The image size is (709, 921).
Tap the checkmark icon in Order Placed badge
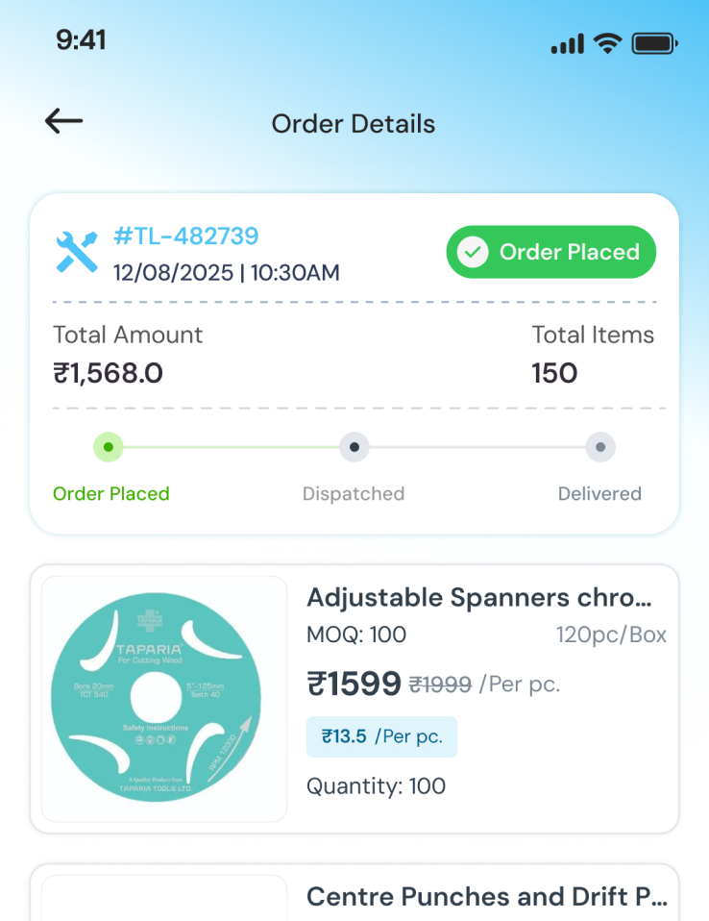(x=472, y=253)
